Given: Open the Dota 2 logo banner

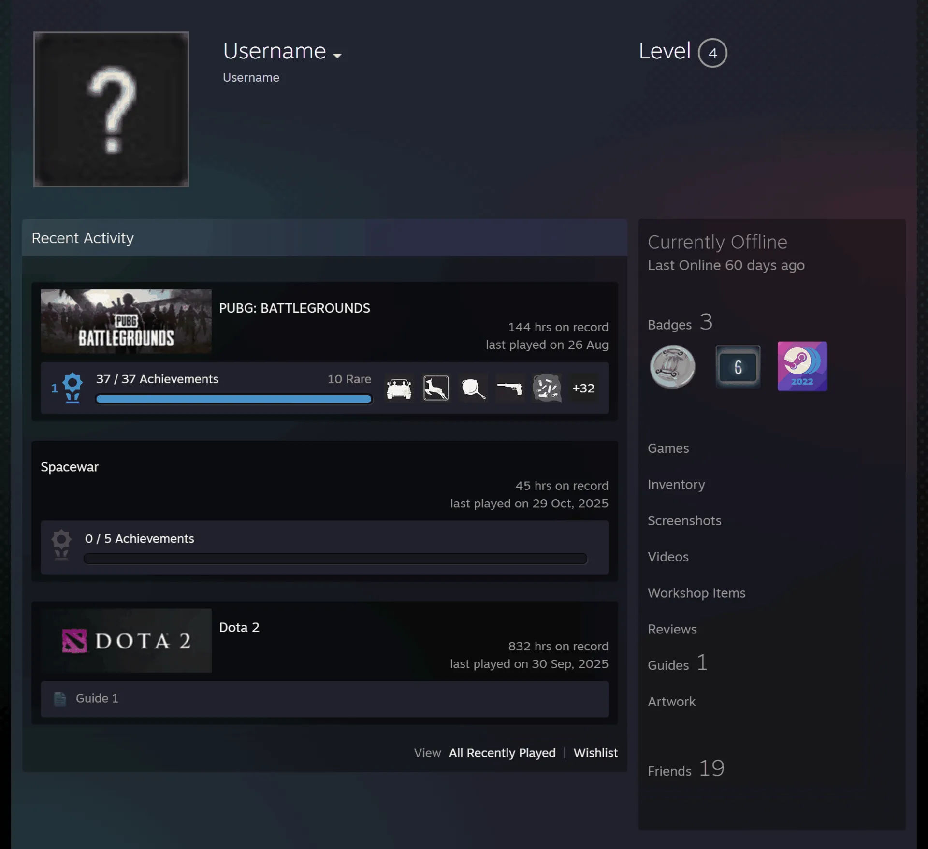Looking at the screenshot, I should [x=126, y=641].
